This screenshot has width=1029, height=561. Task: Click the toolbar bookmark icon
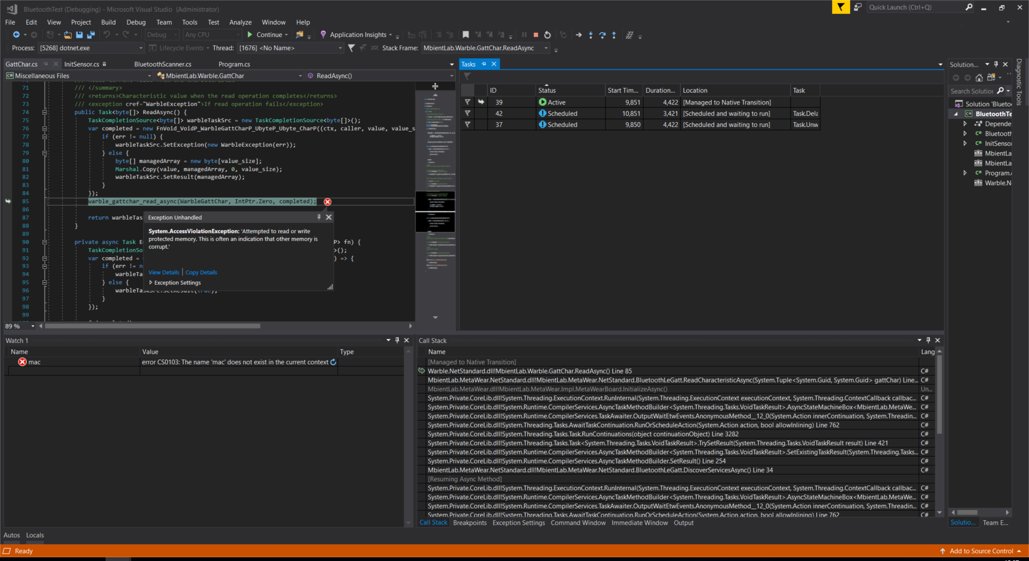[x=466, y=35]
